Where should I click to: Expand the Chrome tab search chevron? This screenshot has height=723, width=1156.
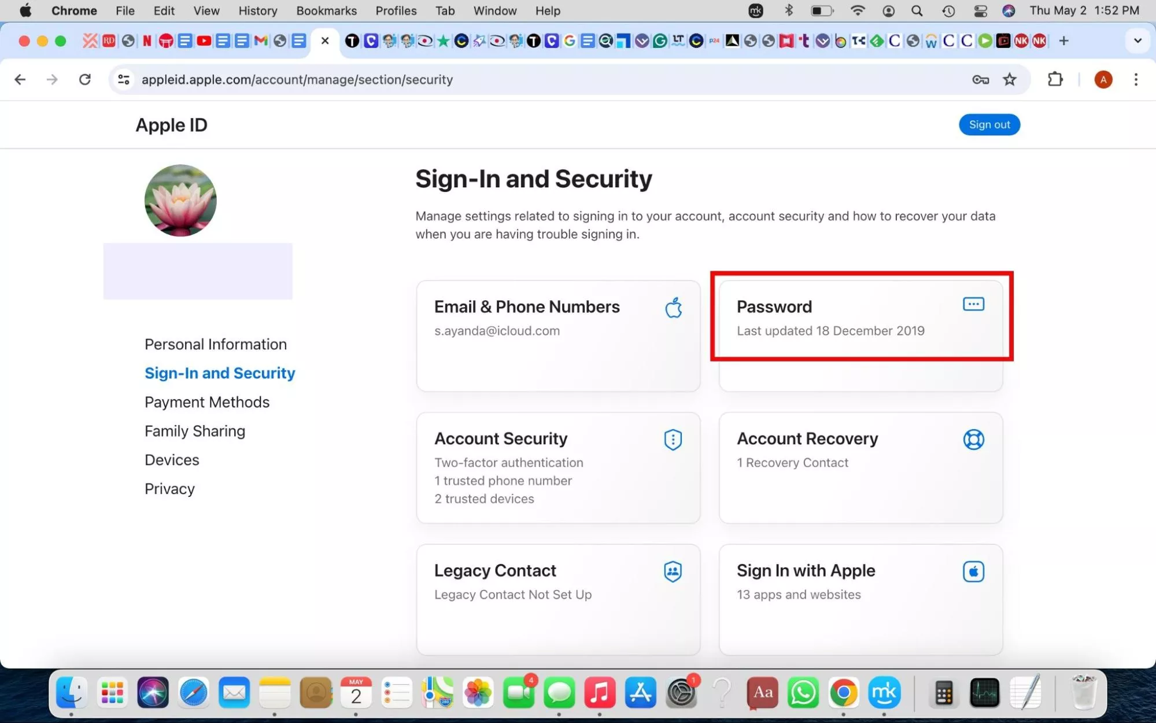1137,40
